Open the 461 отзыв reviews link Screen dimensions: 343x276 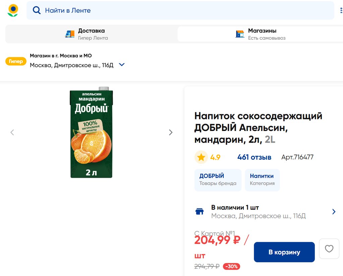tap(254, 157)
